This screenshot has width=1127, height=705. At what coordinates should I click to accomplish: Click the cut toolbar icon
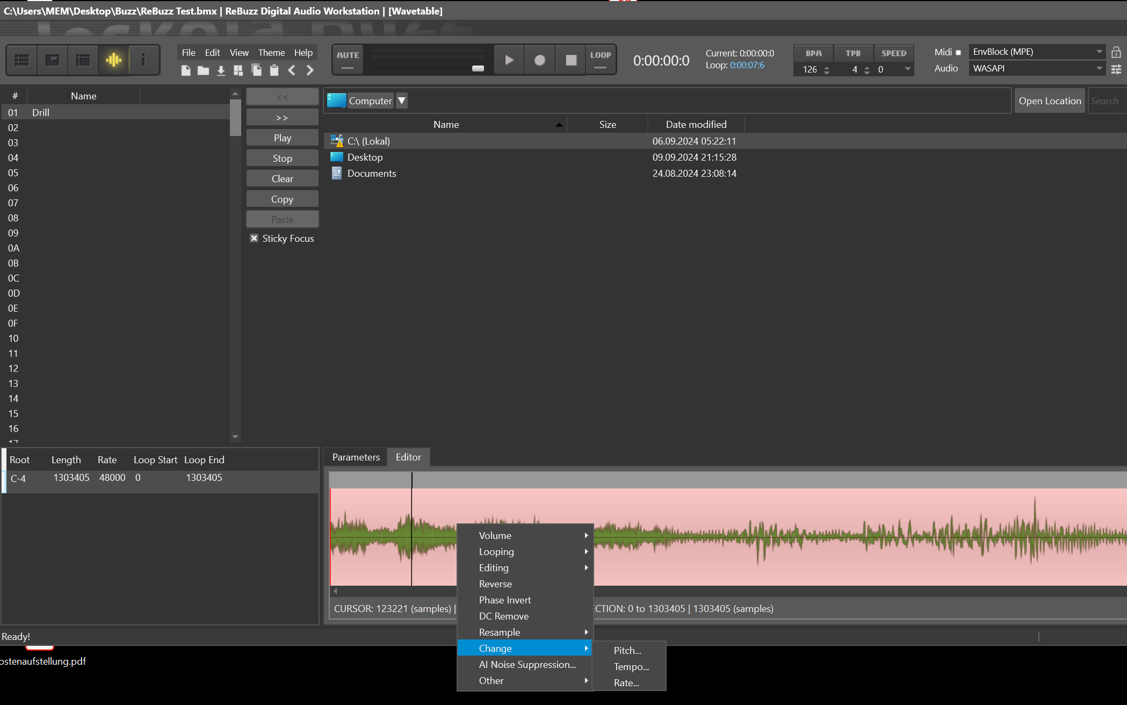point(239,70)
